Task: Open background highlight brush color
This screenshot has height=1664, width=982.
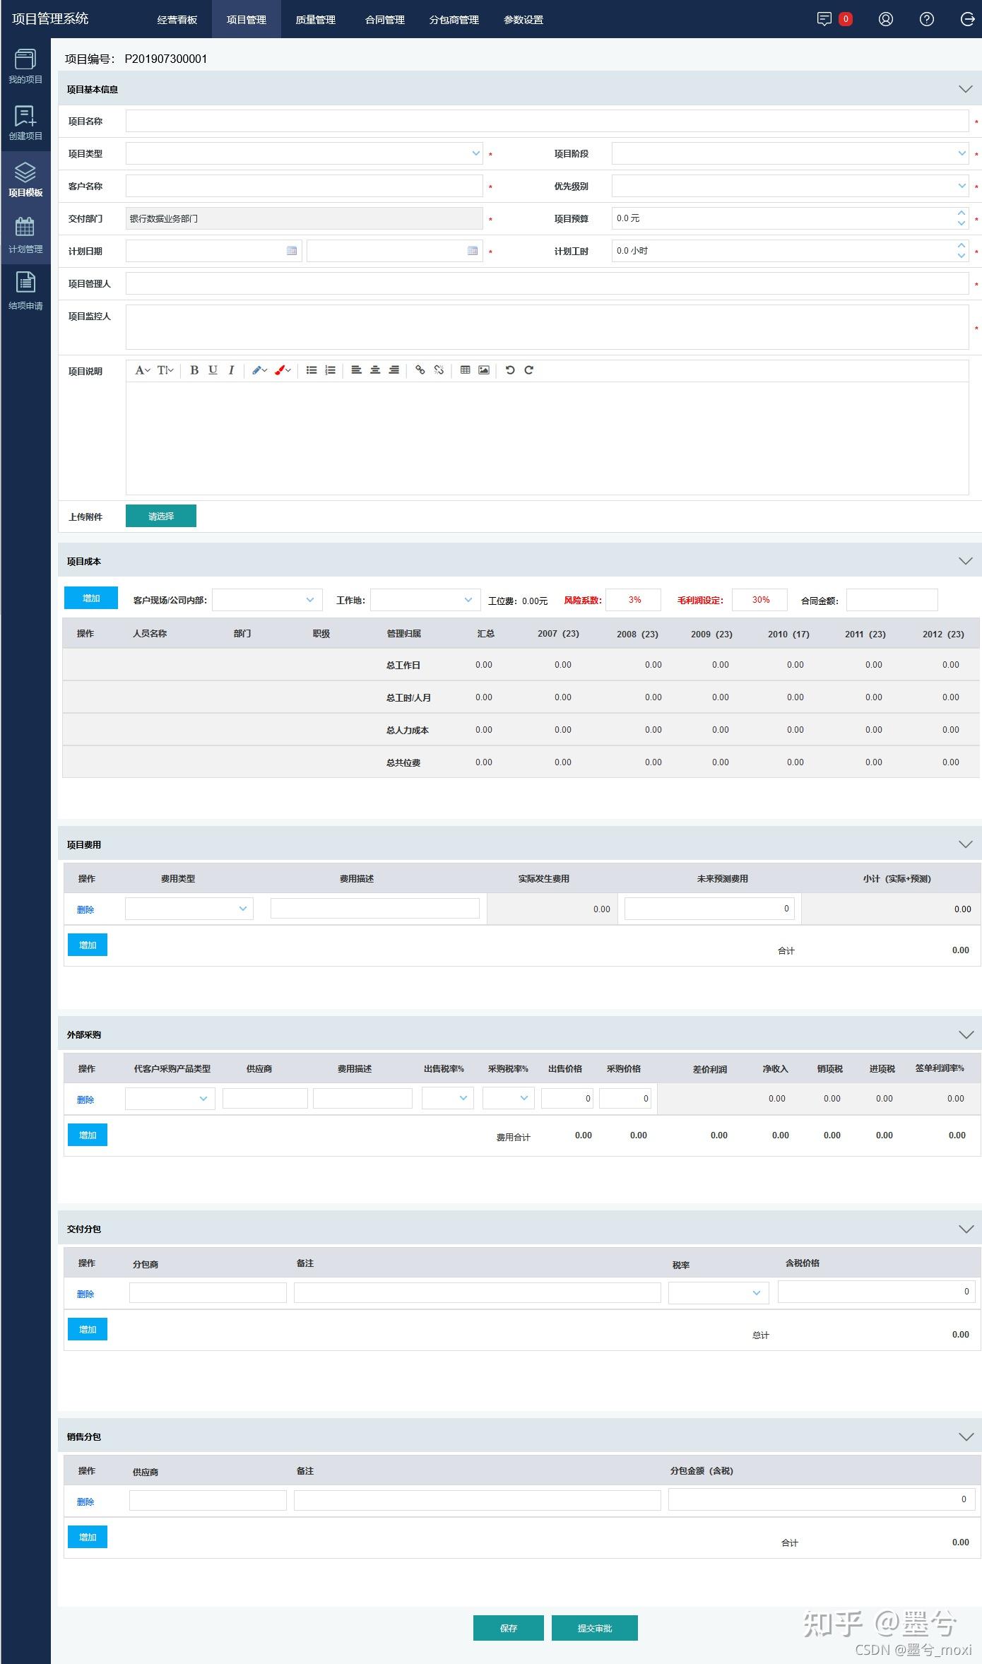Action: pos(283,370)
